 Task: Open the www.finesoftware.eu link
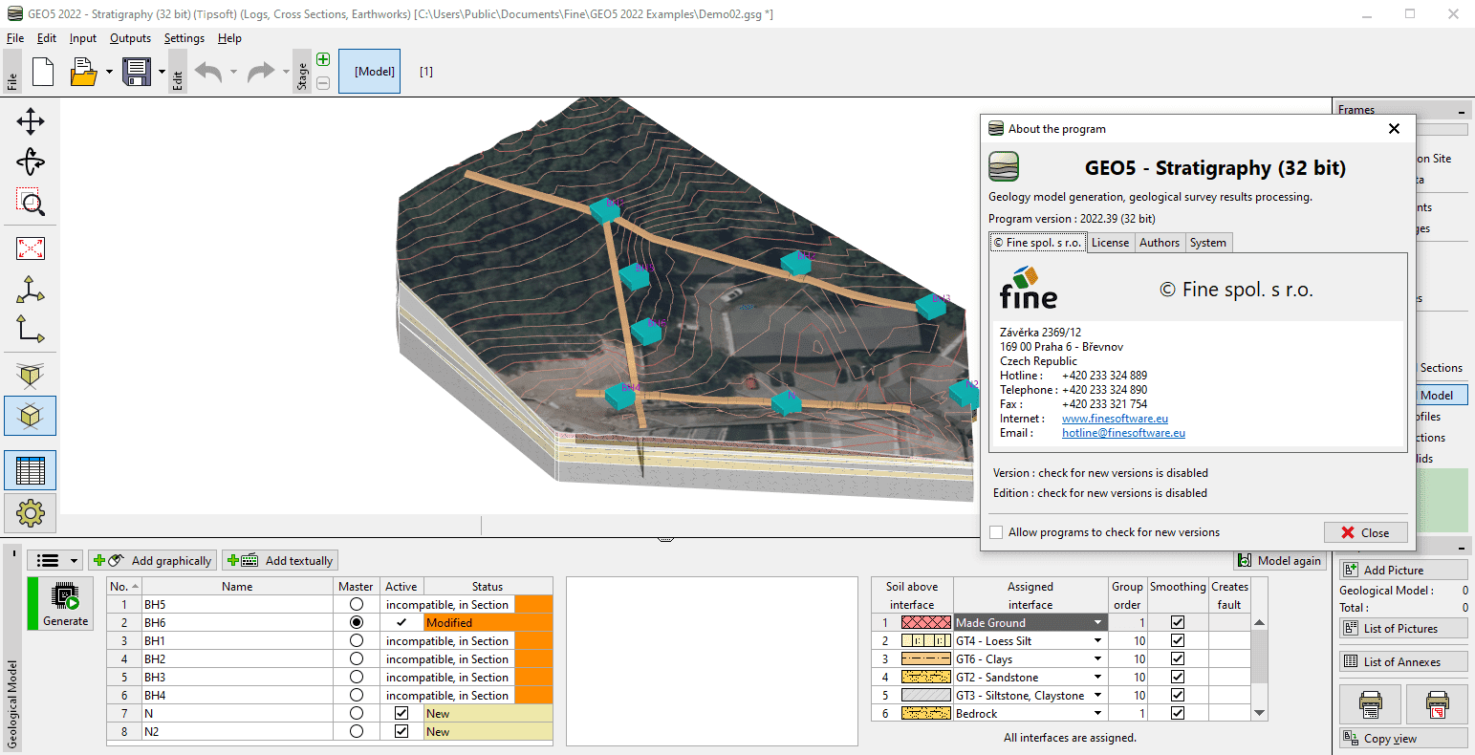click(x=1115, y=419)
